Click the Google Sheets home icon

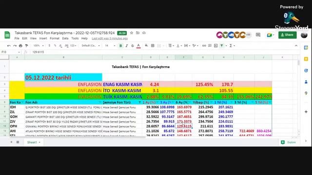tap(7, 35)
